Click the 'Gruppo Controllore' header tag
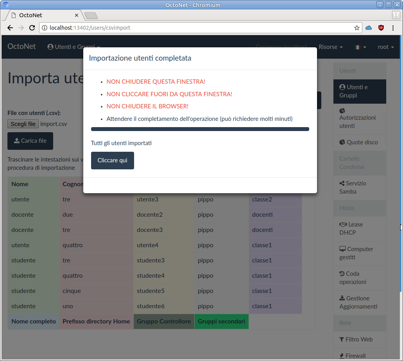The height and width of the screenshot is (361, 403). pyautogui.click(x=164, y=321)
